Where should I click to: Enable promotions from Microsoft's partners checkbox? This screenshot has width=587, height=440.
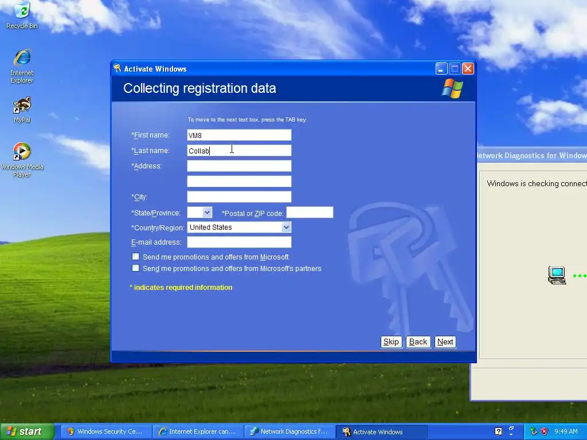click(x=135, y=268)
